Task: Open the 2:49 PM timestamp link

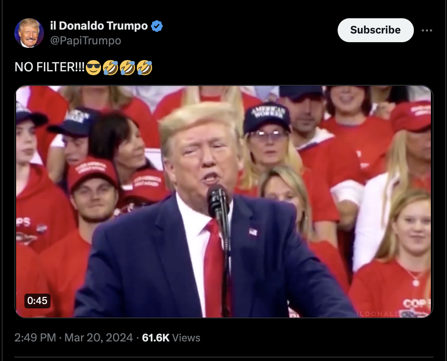Action: click(x=35, y=338)
